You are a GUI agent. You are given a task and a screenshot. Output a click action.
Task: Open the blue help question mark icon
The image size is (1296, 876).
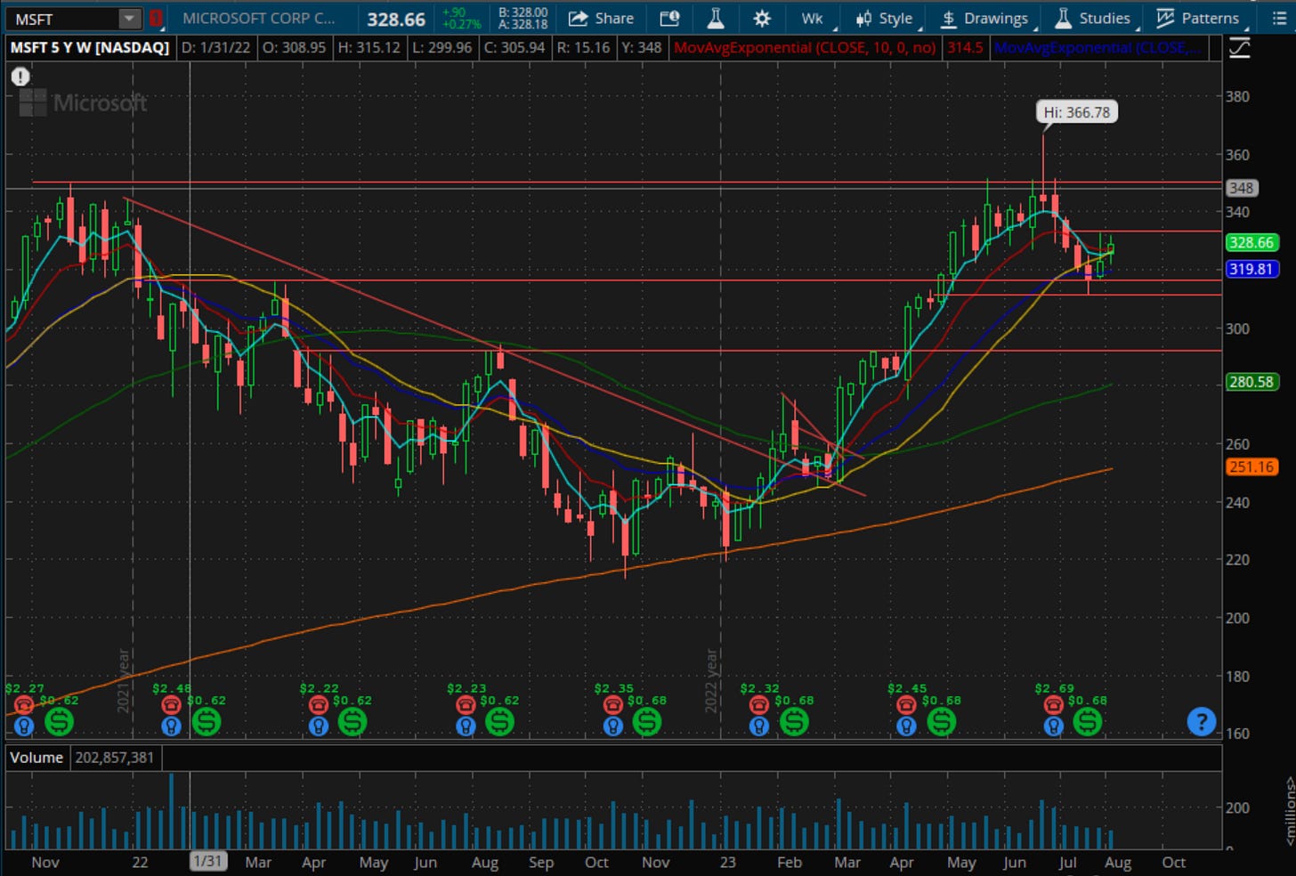pos(1201,721)
